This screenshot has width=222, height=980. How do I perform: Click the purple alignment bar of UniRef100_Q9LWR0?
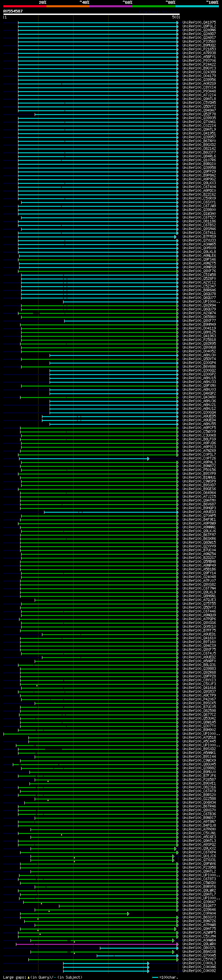pos(97,944)
